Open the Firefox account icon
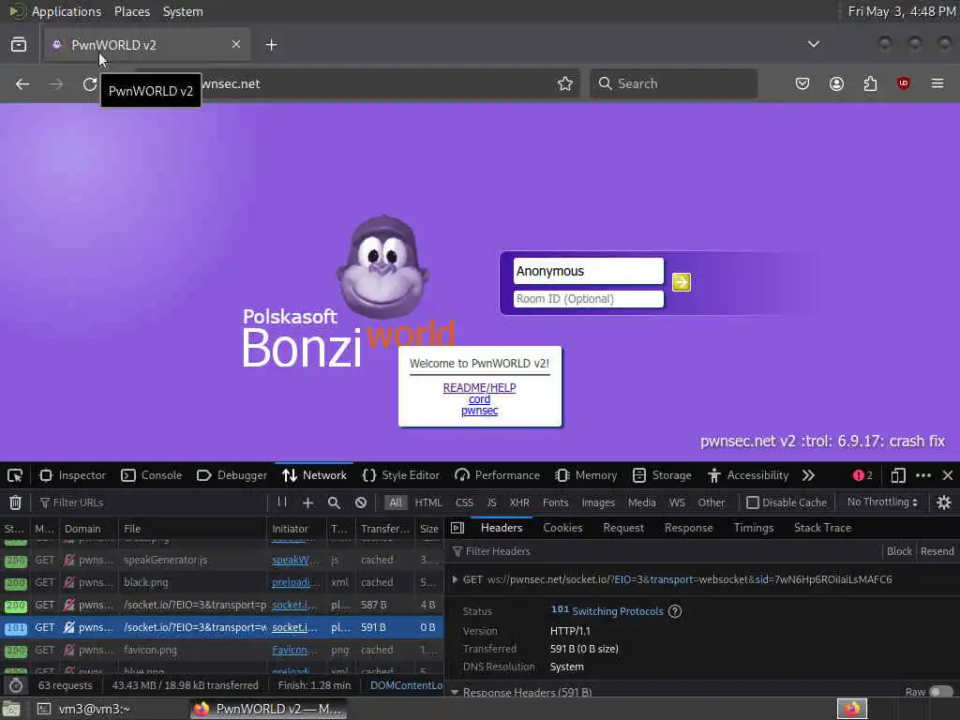The width and height of the screenshot is (960, 720). [x=836, y=83]
